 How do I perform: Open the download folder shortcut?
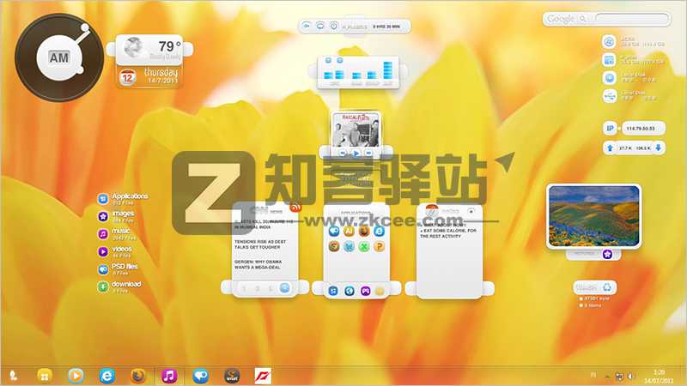[x=119, y=286]
